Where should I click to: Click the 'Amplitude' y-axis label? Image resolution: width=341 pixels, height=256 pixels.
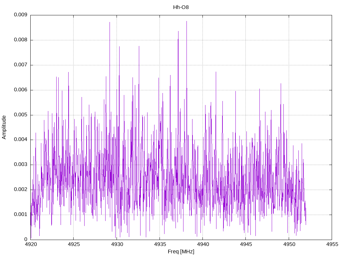pyautogui.click(x=4, y=127)
